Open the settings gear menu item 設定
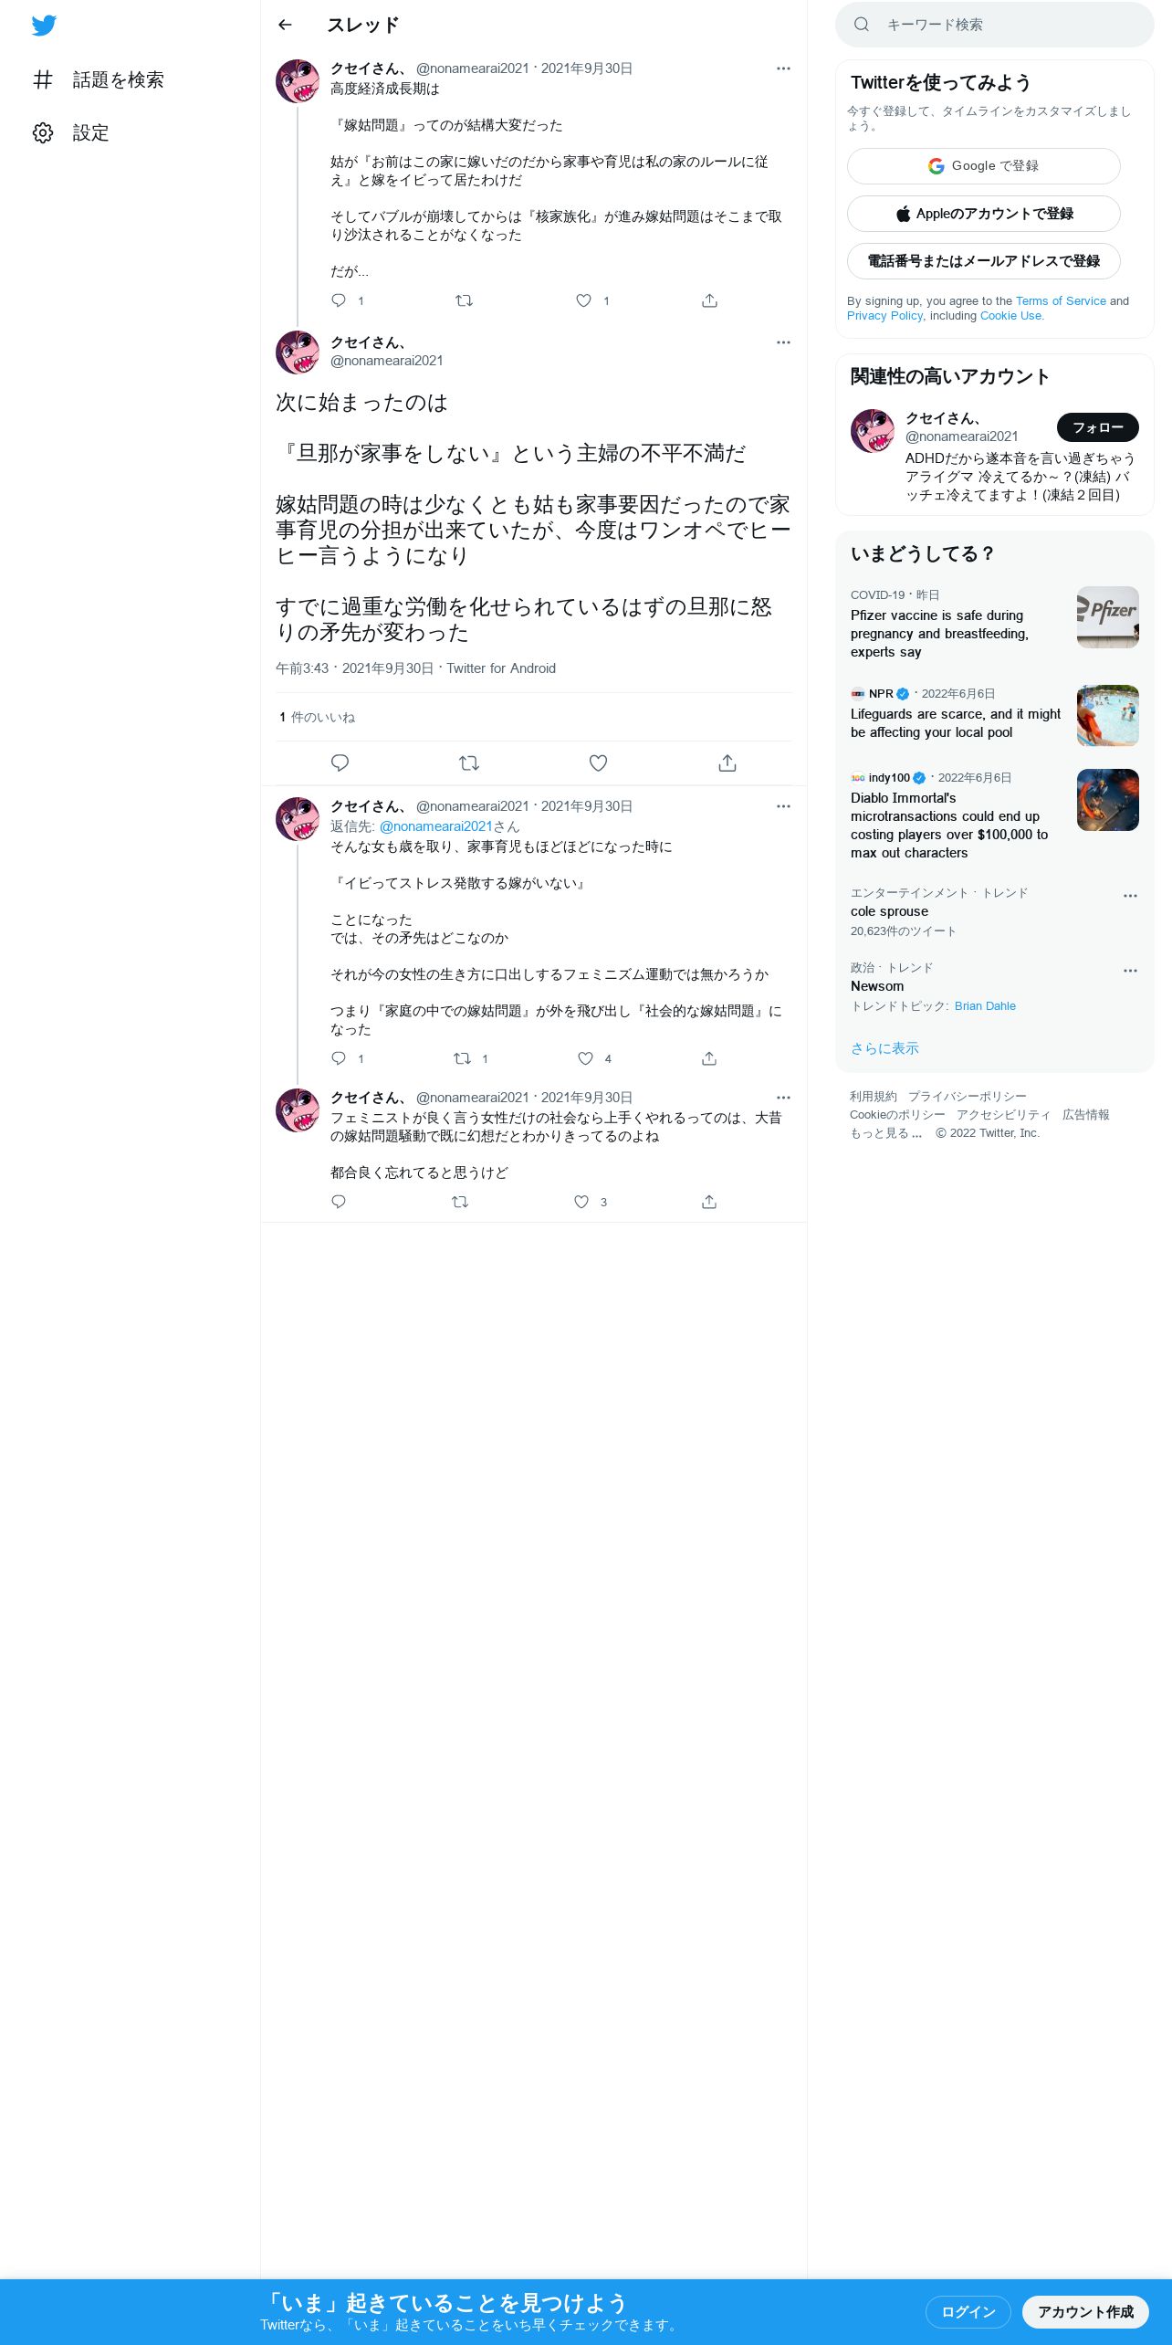The height and width of the screenshot is (2345, 1172). click(71, 132)
